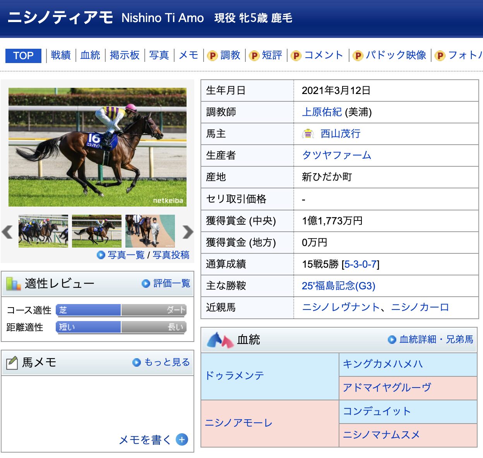Open owner 西山茂行 link
Screen dimensions: 483x458
pyautogui.click(x=341, y=134)
